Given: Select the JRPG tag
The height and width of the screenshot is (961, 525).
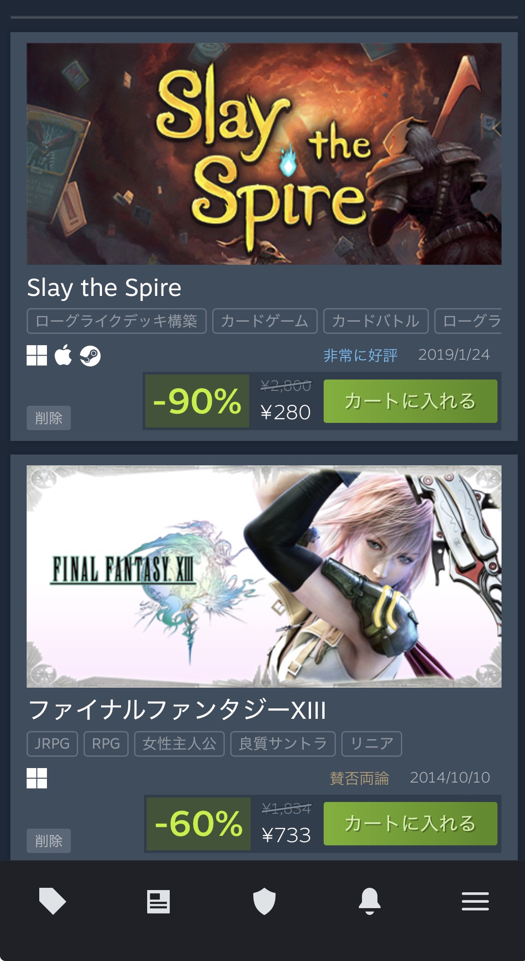Looking at the screenshot, I should point(52,744).
